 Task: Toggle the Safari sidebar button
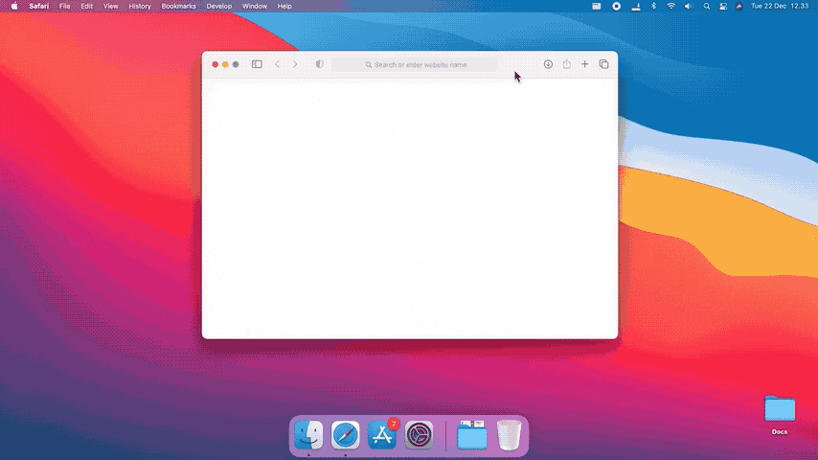click(257, 64)
